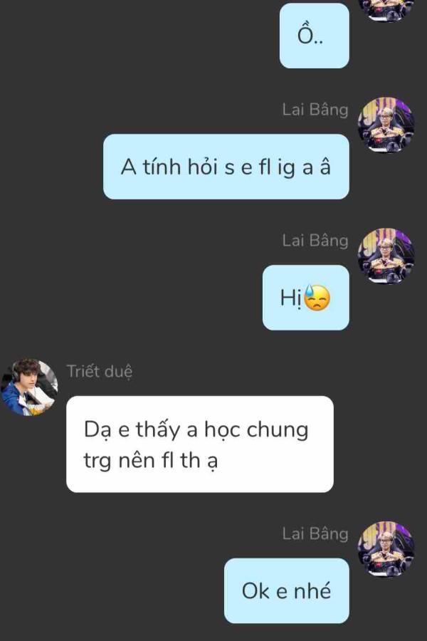Click the 'Lai Bâng' name above the 'A tính hỏi' message

315,110
